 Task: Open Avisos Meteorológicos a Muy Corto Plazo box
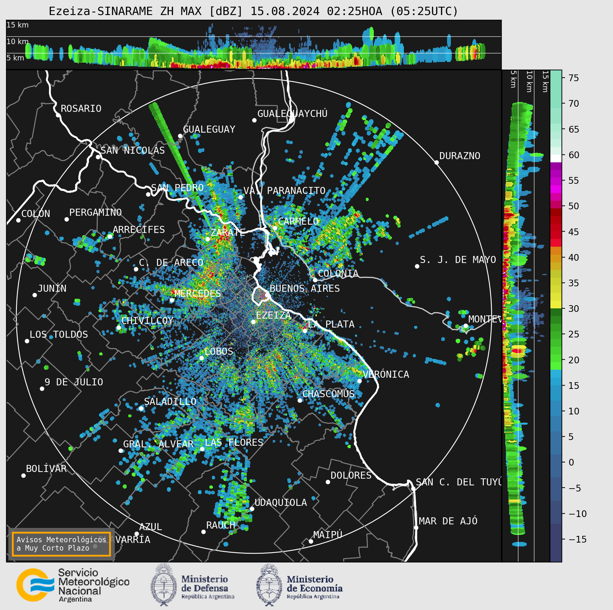click(61, 544)
